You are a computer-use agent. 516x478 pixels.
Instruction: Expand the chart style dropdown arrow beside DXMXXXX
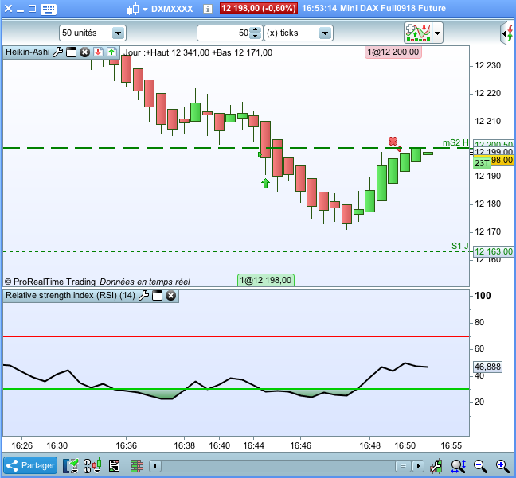[145, 10]
